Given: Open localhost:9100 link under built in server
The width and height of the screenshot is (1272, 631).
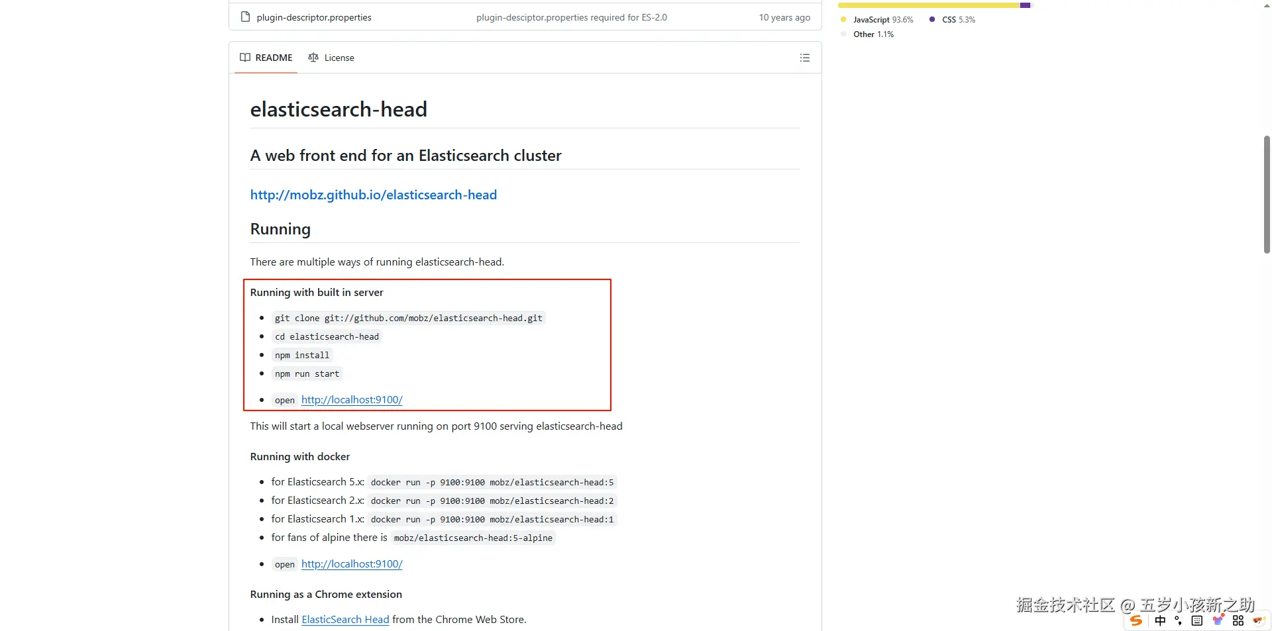Looking at the screenshot, I should click(352, 400).
